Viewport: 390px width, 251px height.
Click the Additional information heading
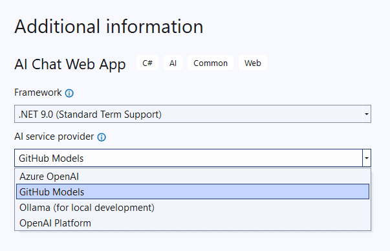[x=109, y=26]
